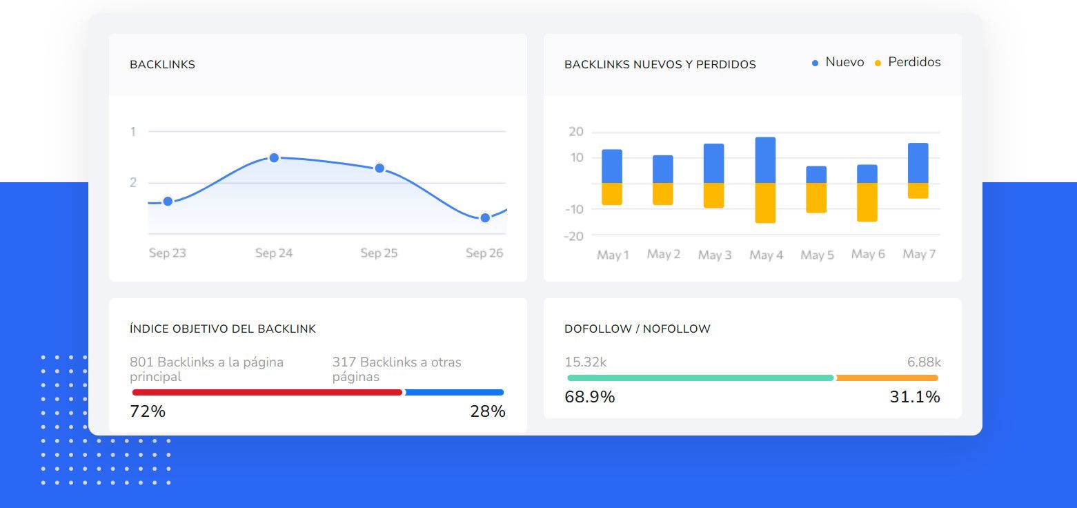Click the Sep 24 axis label
The image size is (1077, 508).
(x=274, y=253)
